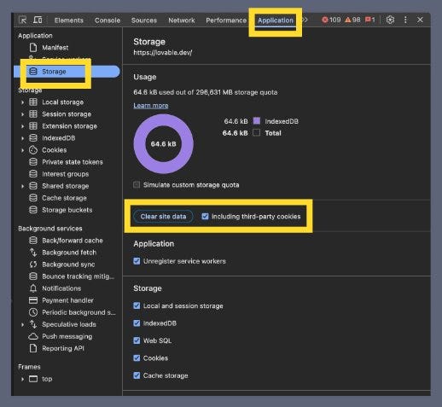Click the purple IndexedDB legend swatch
The width and height of the screenshot is (442, 407).
(257, 121)
